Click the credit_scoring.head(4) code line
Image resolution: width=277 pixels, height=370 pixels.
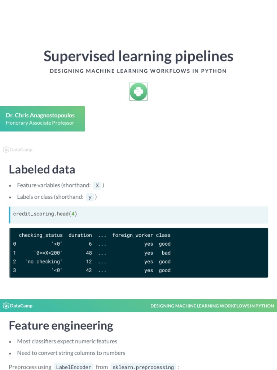[x=45, y=214]
